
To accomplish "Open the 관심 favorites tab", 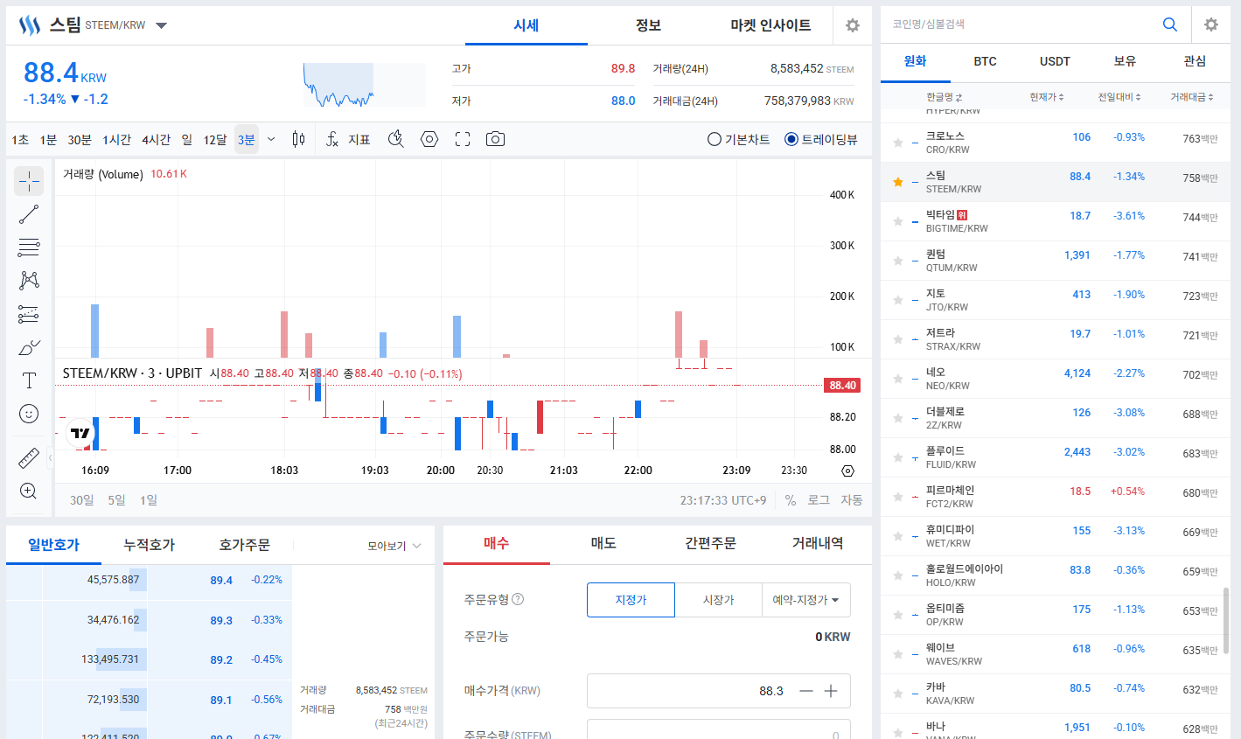I will point(1195,61).
